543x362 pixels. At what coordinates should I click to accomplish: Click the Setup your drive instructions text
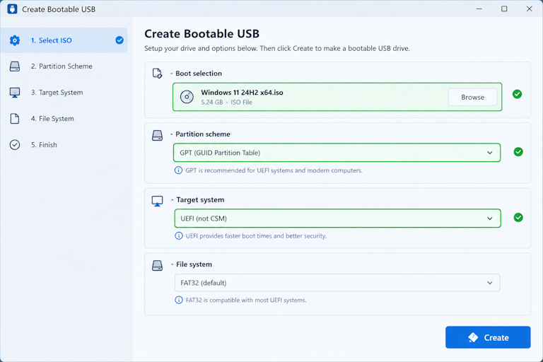coord(277,49)
